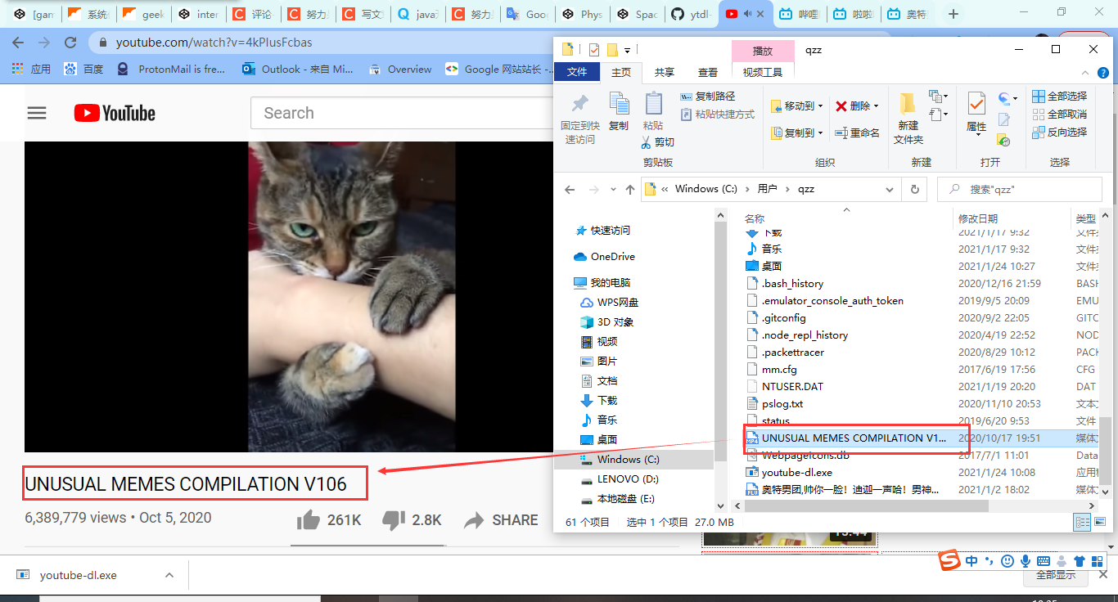
Task: Open the Outlook bookmark in Chrome
Action: click(298, 70)
